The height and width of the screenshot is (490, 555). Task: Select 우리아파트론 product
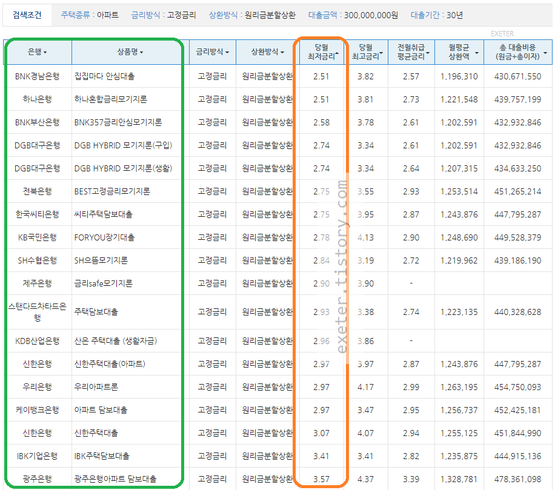(x=96, y=387)
